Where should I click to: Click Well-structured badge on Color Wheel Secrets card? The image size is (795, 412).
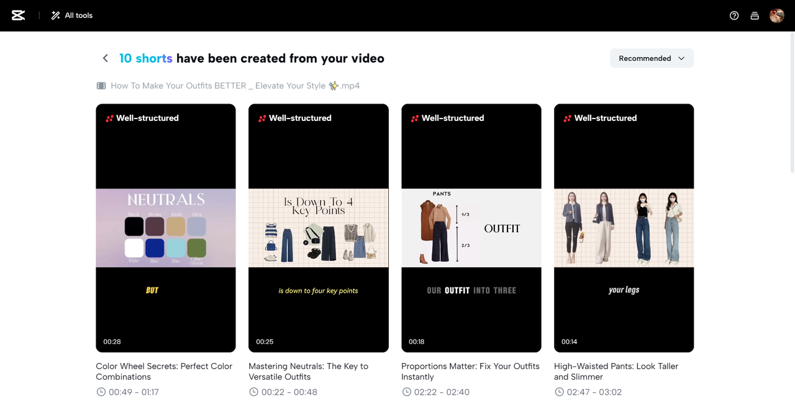[x=142, y=118]
